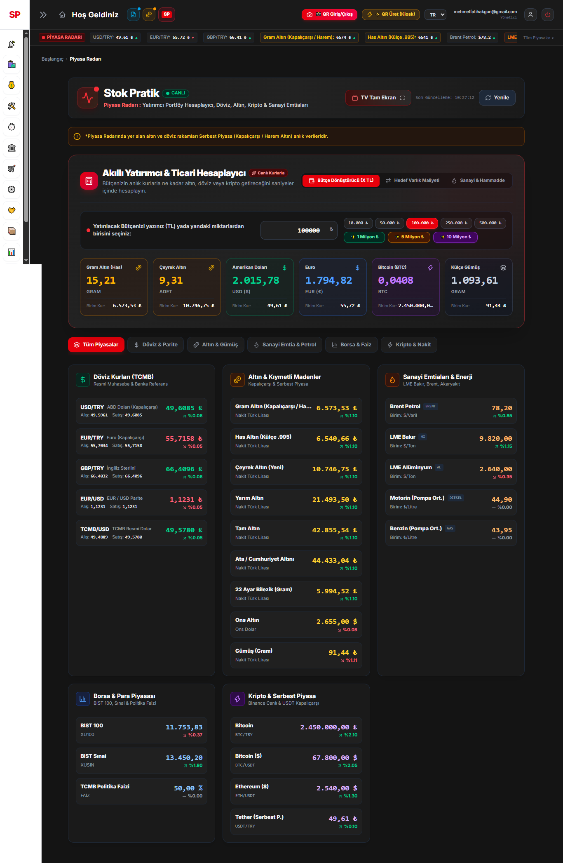Choose the 250.000 ₺ preset amount
Image resolution: width=563 pixels, height=863 pixels.
point(456,223)
